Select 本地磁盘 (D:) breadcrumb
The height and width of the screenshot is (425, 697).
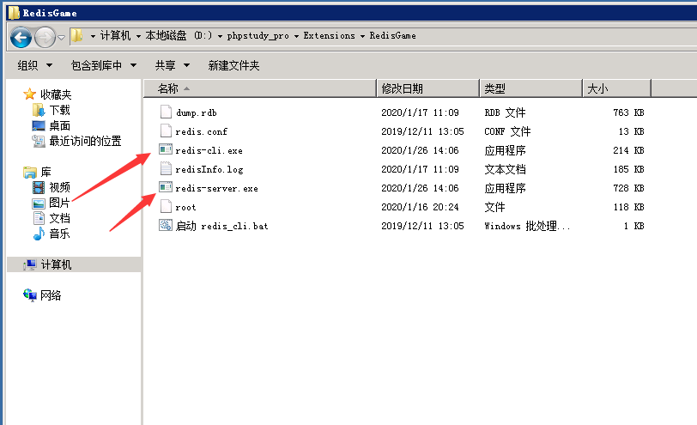179,35
